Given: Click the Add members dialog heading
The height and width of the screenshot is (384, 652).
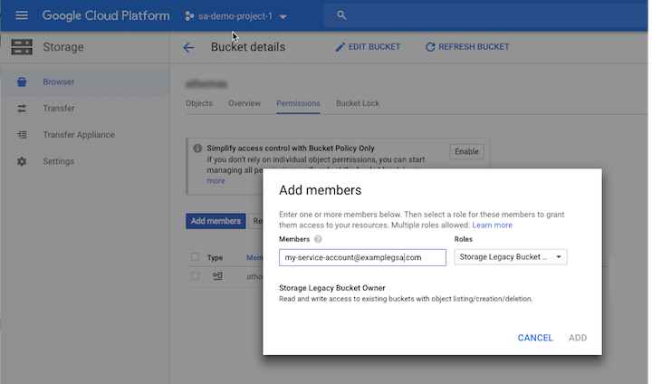Looking at the screenshot, I should pos(321,190).
